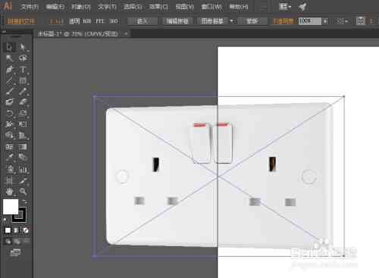Select the Rectangle tool
This screenshot has height=278, width=379.
(x=23, y=80)
